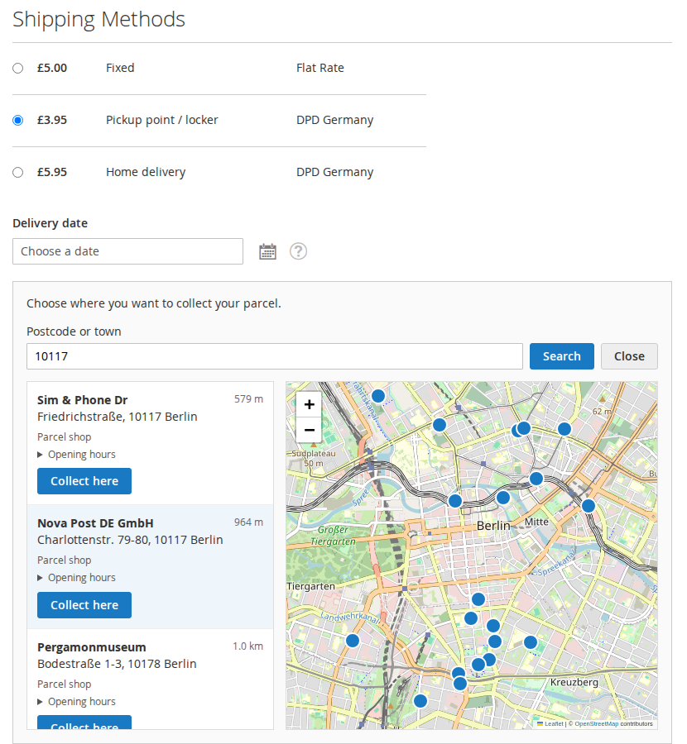This screenshot has height=744, width=687.
Task: Zoom in on the pickup map
Action: 309,404
